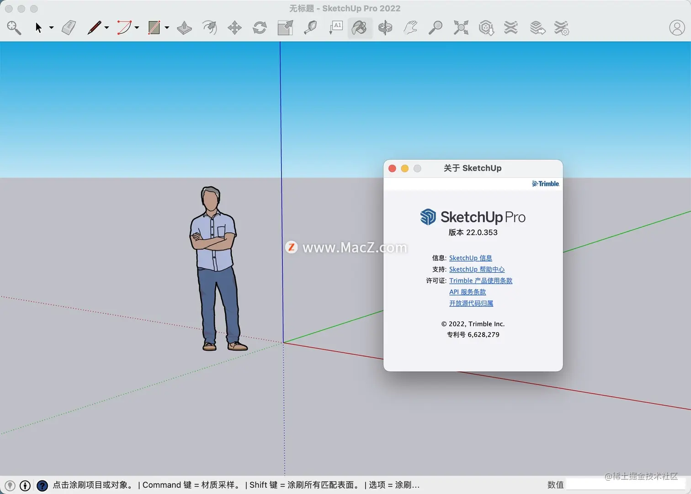Activate the Text label tool
Image resolution: width=691 pixels, height=494 pixels.
pos(335,28)
